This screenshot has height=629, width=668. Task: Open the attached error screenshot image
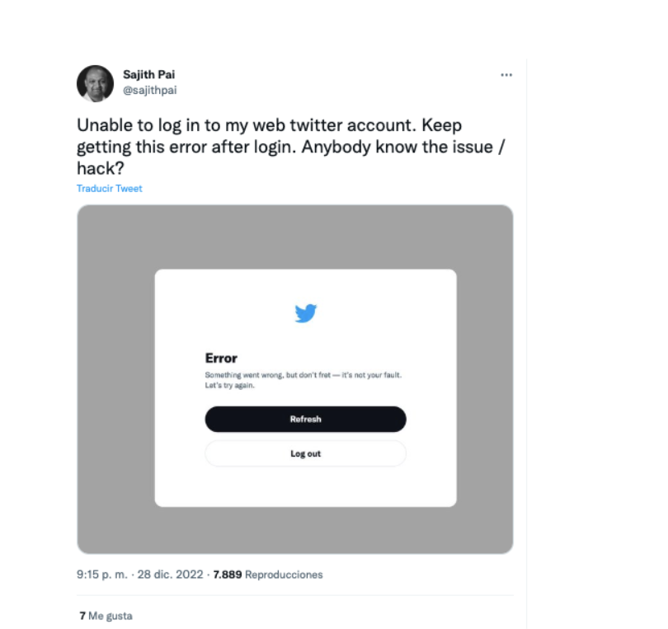coord(294,379)
